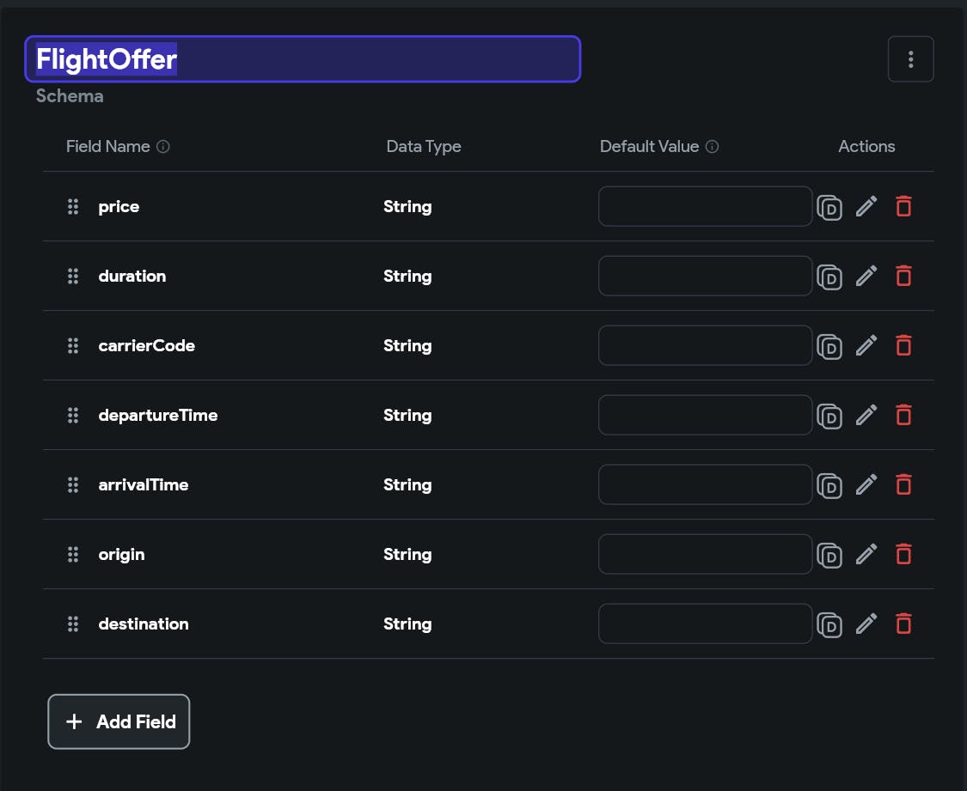967x791 pixels.
Task: Show Field Name info tooltip
Action: [163, 147]
